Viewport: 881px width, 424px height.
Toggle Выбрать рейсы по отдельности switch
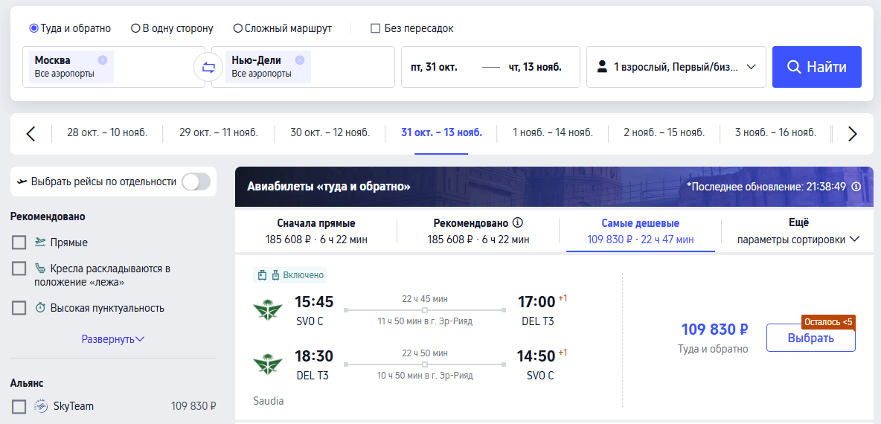point(196,182)
